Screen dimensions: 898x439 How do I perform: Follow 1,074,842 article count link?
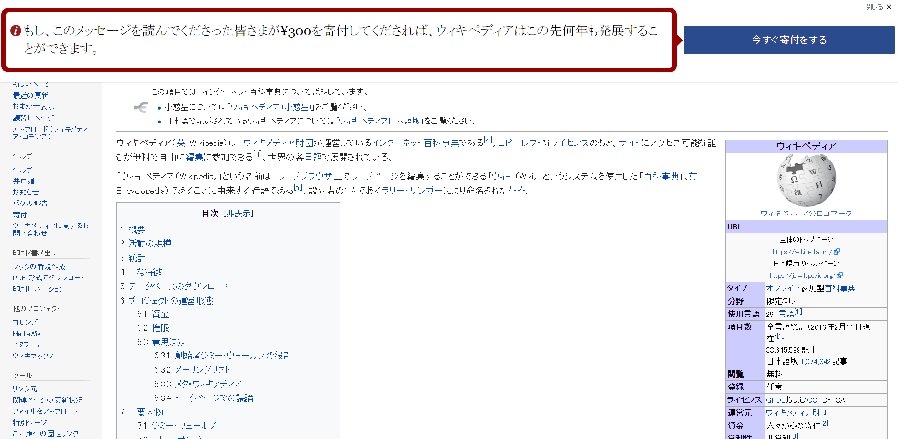pos(816,362)
